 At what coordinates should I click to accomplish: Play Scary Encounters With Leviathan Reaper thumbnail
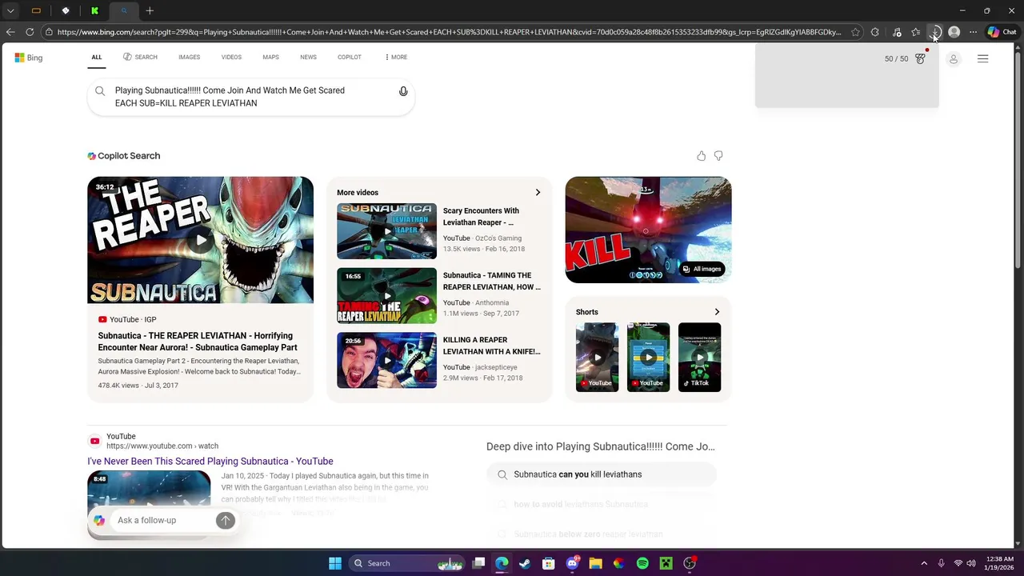[x=386, y=231]
